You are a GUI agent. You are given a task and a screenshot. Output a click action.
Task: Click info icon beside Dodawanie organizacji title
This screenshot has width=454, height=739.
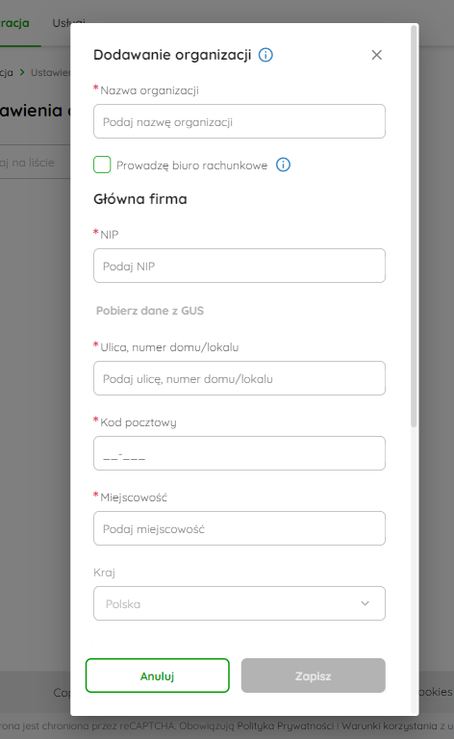[265, 55]
